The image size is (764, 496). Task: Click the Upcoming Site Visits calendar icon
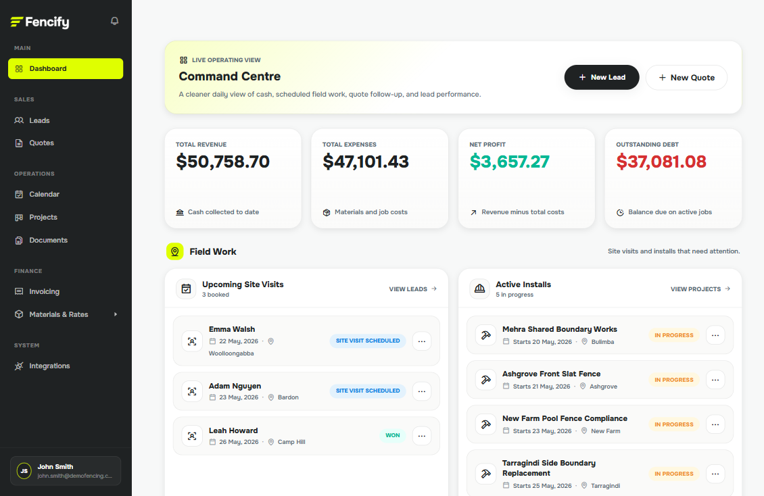186,289
